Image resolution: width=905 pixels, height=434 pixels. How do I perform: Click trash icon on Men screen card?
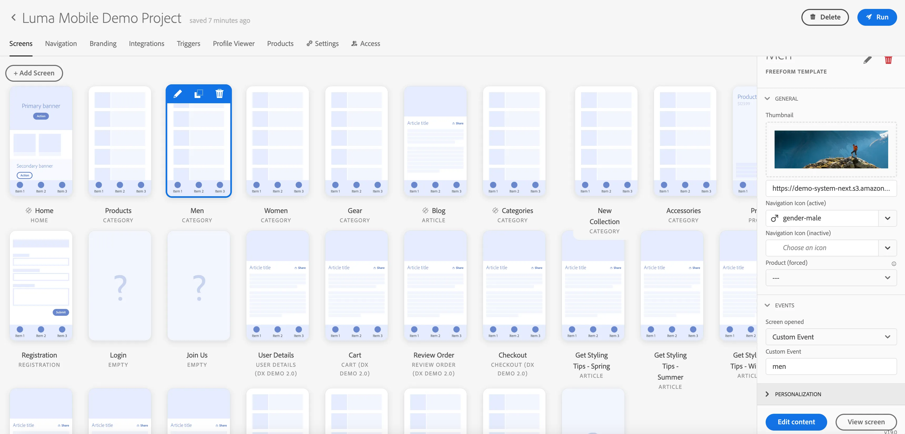point(220,94)
